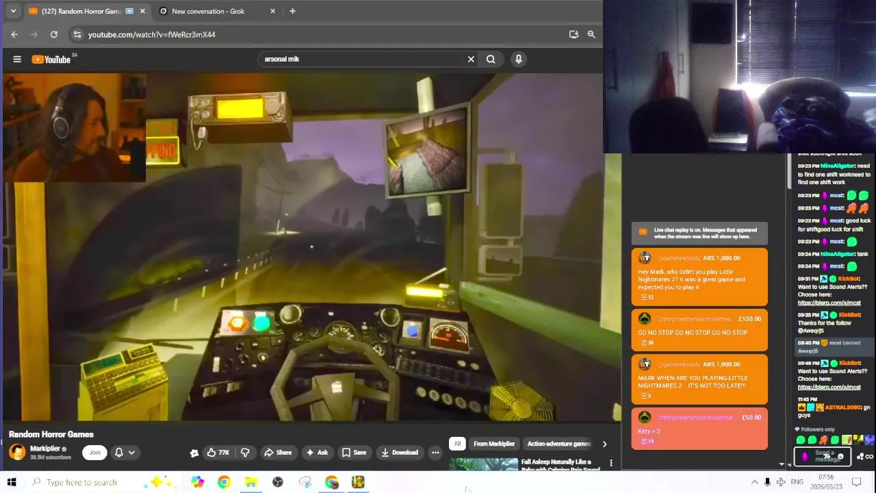Open the Snipping Tool in the taskbar
This screenshot has width=876, height=493.
pyautogui.click(x=305, y=482)
